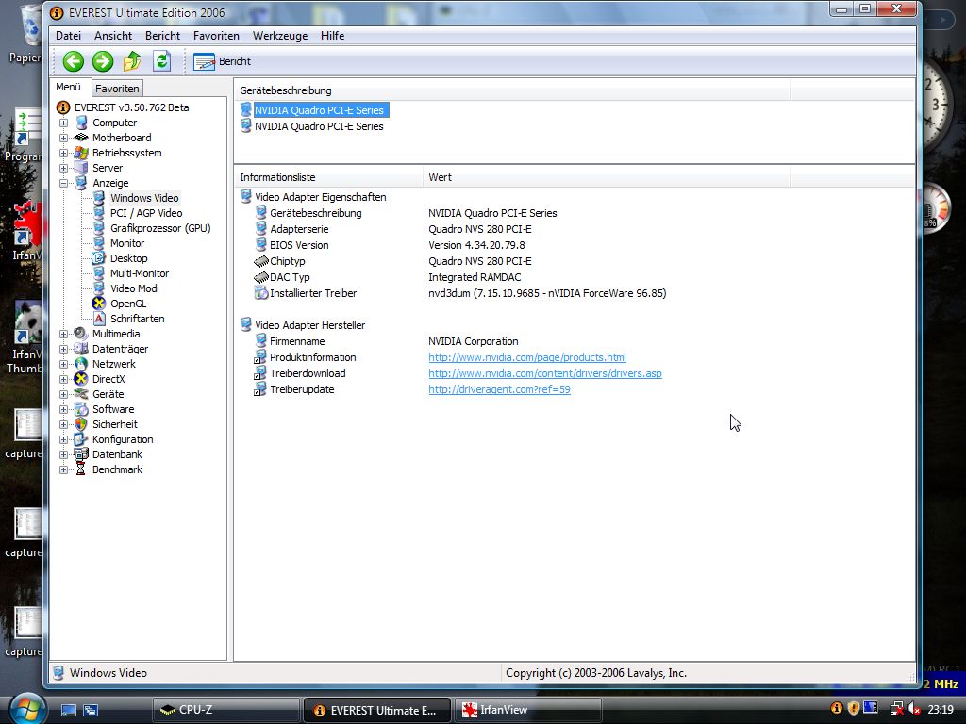Viewport: 966px width, 724px height.
Task: Click the Motherboard chip icon
Action: (81, 138)
